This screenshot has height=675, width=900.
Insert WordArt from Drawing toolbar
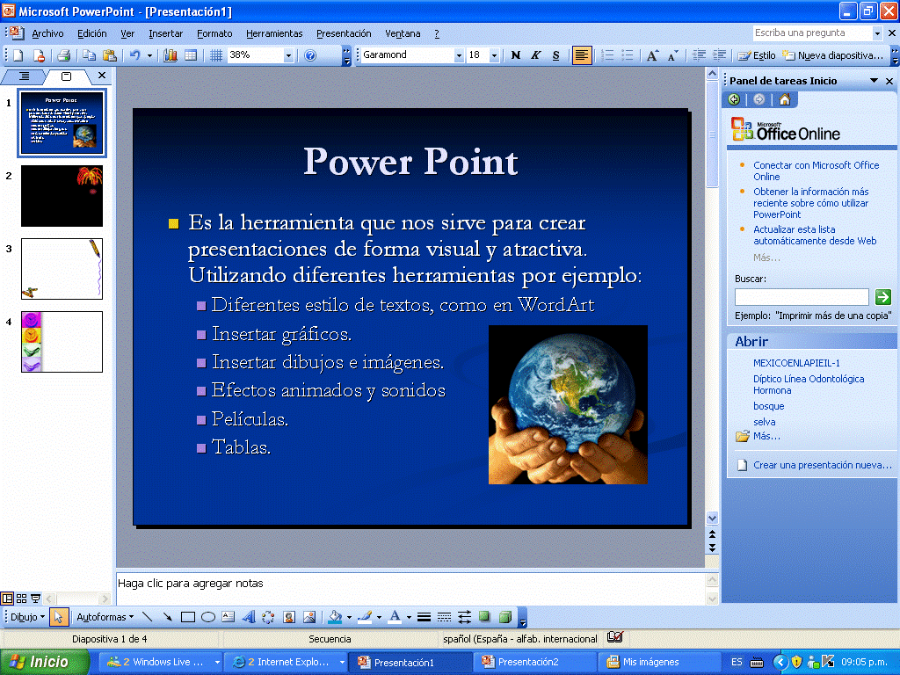(x=249, y=617)
